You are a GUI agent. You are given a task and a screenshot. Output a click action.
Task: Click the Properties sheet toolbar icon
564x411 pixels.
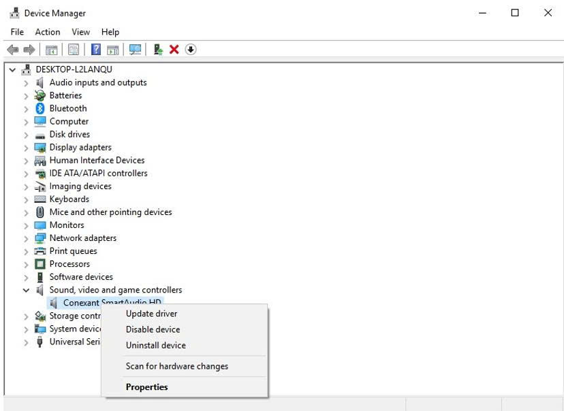tap(73, 50)
